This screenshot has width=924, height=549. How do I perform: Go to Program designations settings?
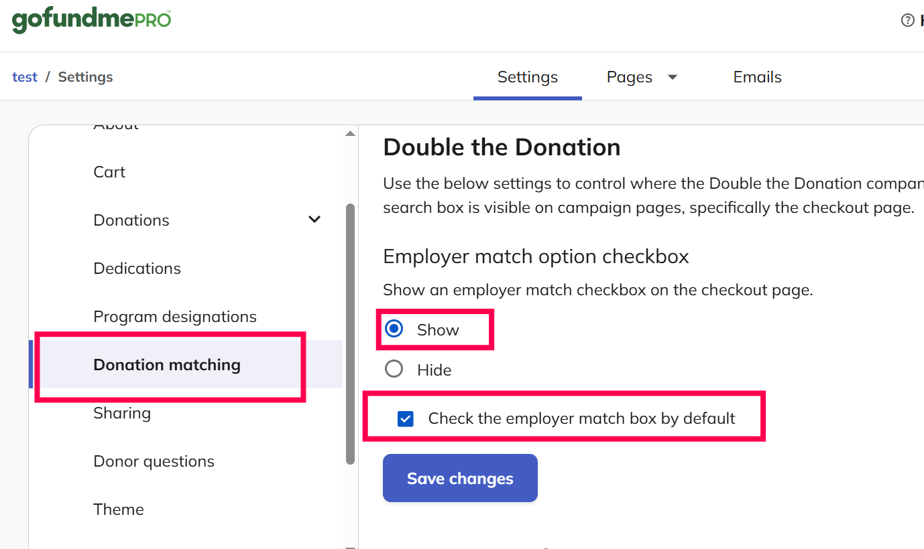click(175, 317)
